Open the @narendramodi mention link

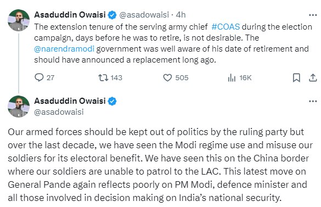64,49
